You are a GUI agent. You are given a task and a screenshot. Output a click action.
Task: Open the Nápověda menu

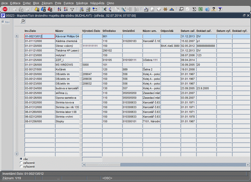pyautogui.click(x=97, y=3)
